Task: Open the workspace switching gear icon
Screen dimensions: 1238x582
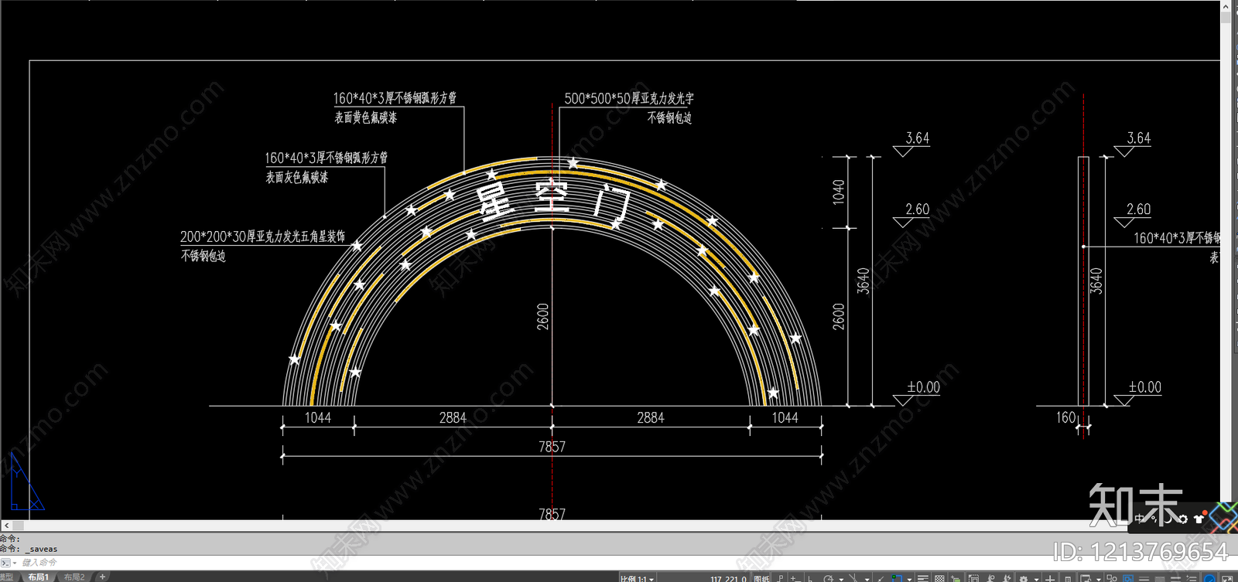Action: point(1024,577)
